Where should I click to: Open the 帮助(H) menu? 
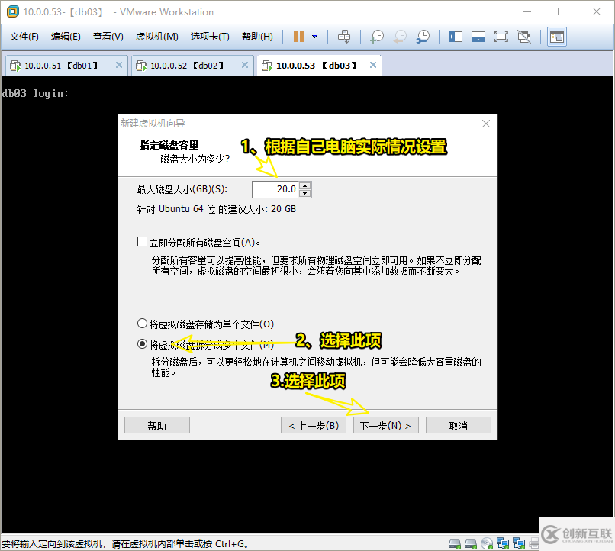pos(257,37)
